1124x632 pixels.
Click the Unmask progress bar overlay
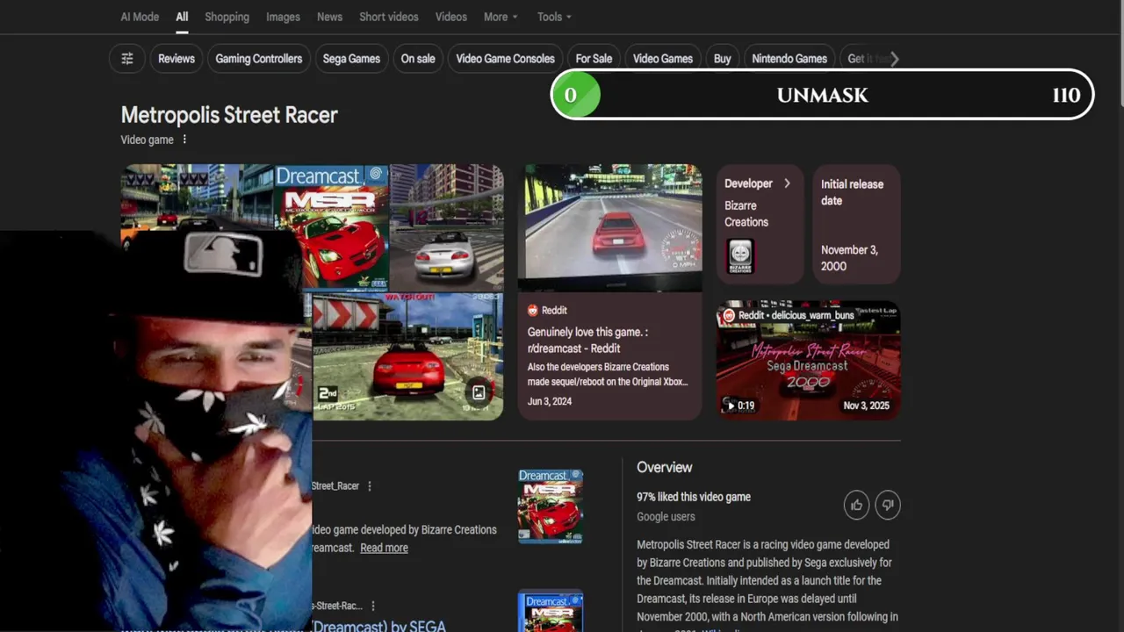pyautogui.click(x=822, y=95)
